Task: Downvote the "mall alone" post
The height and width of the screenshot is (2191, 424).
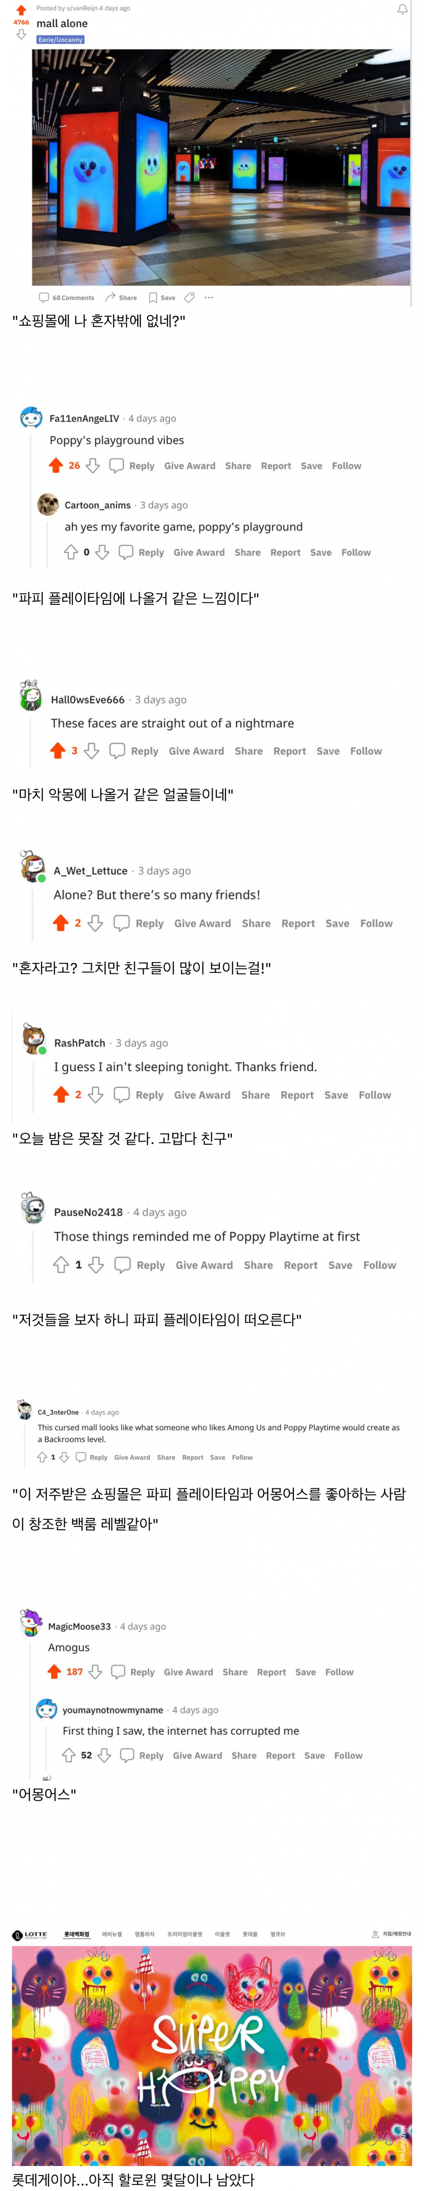Action: point(21,35)
